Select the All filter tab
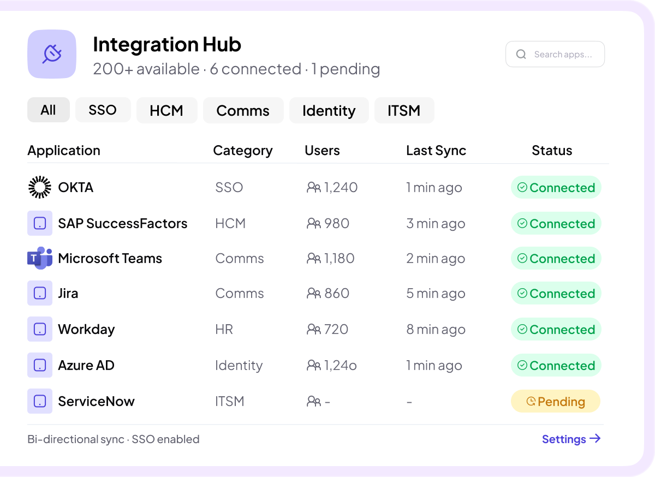 click(x=49, y=110)
